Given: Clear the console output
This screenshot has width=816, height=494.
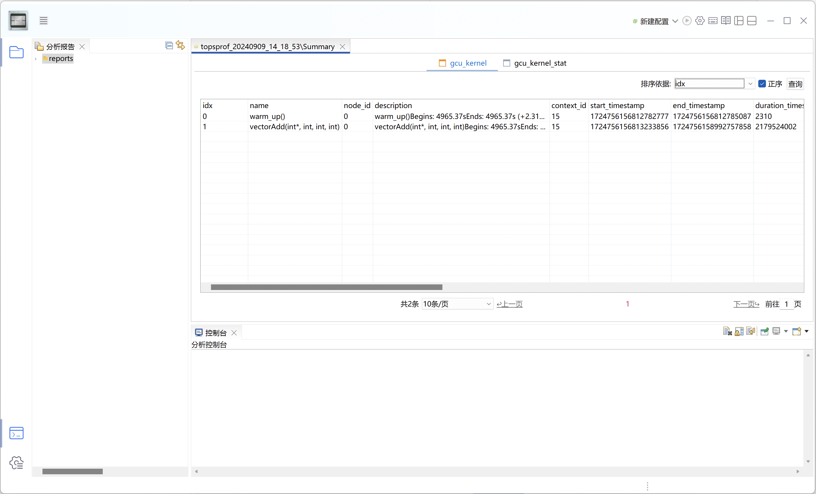Looking at the screenshot, I should pyautogui.click(x=727, y=331).
